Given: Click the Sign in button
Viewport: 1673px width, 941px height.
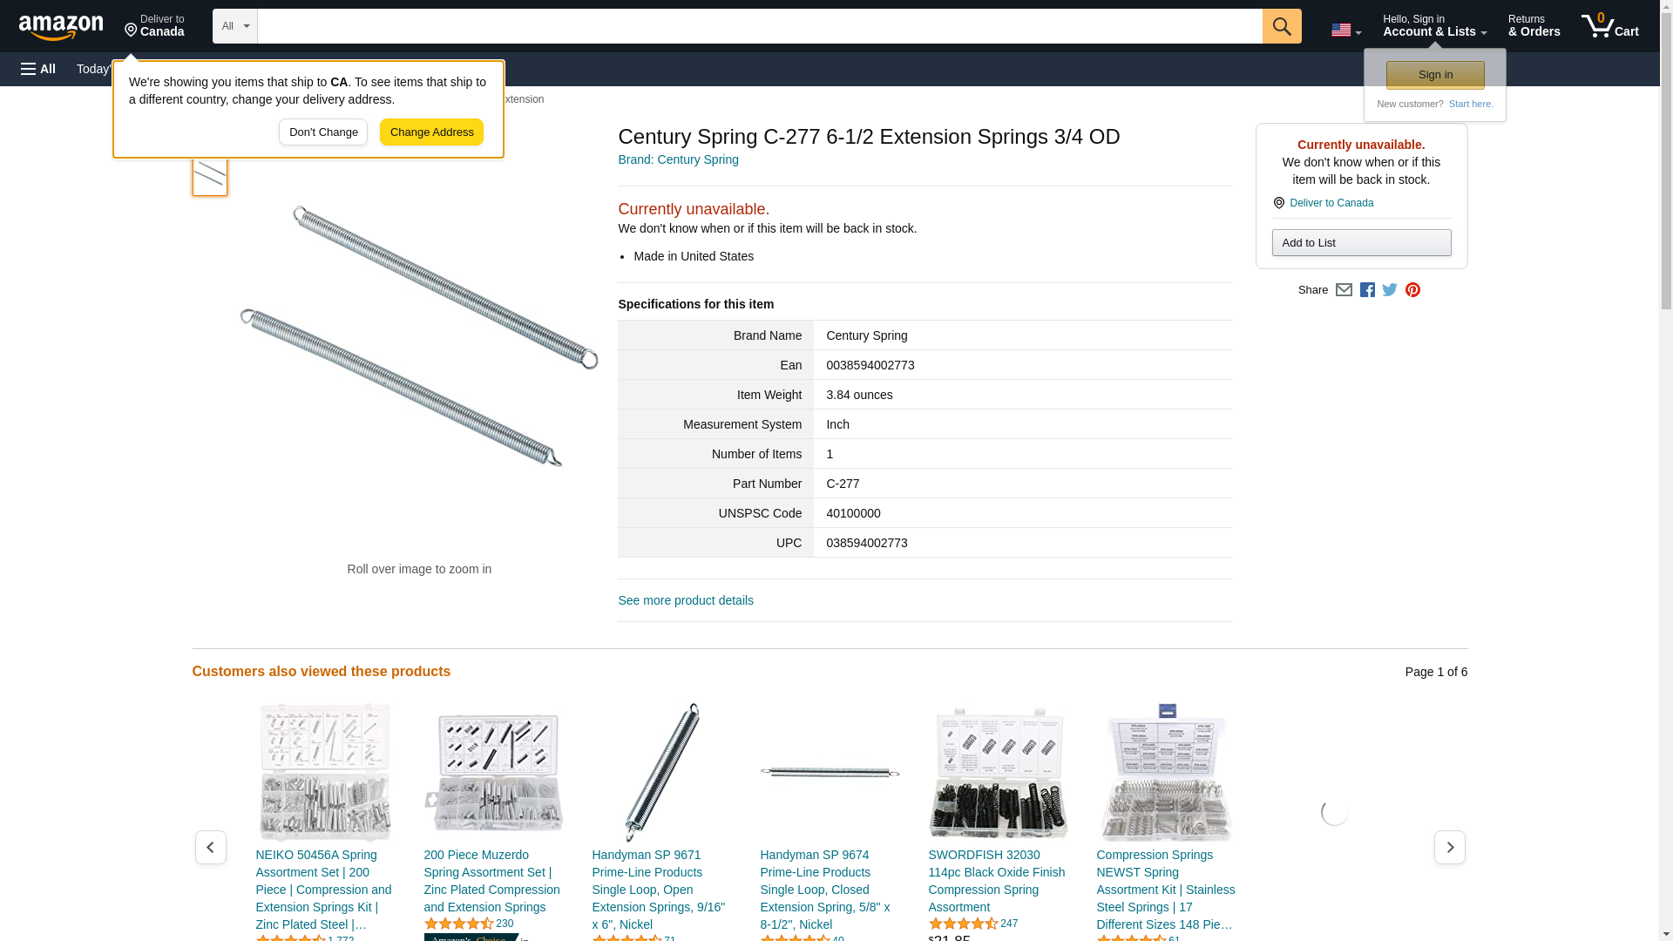Looking at the screenshot, I should (1434, 75).
